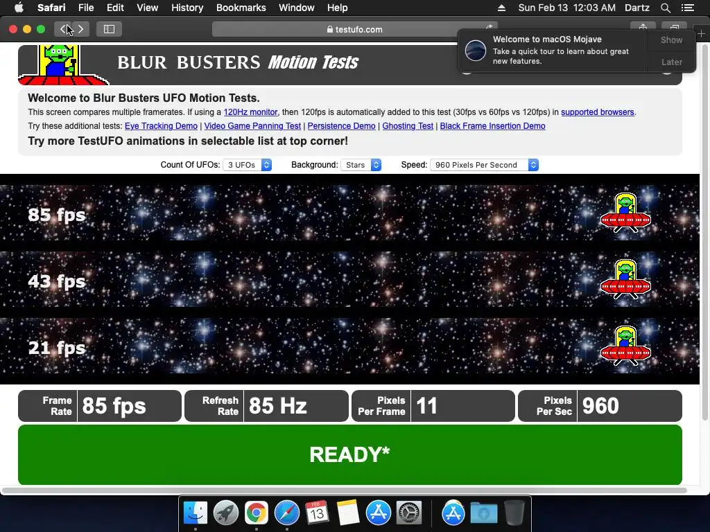Open Spotlight search icon
The height and width of the screenshot is (532, 710).
[665, 8]
